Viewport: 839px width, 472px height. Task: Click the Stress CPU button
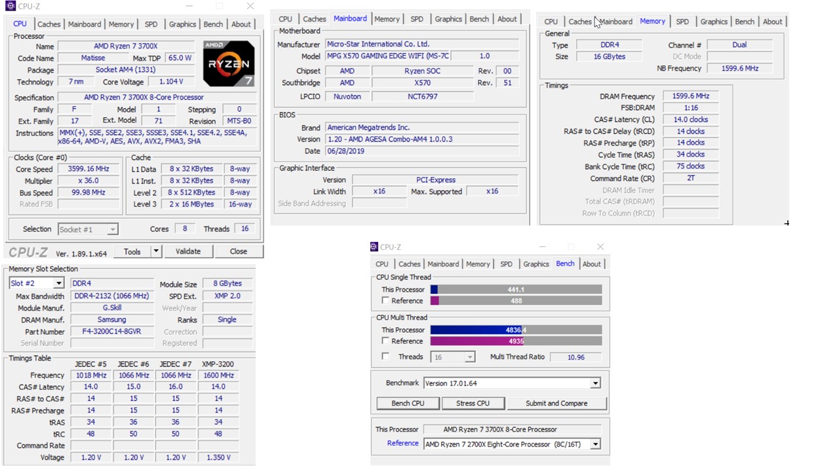473,403
